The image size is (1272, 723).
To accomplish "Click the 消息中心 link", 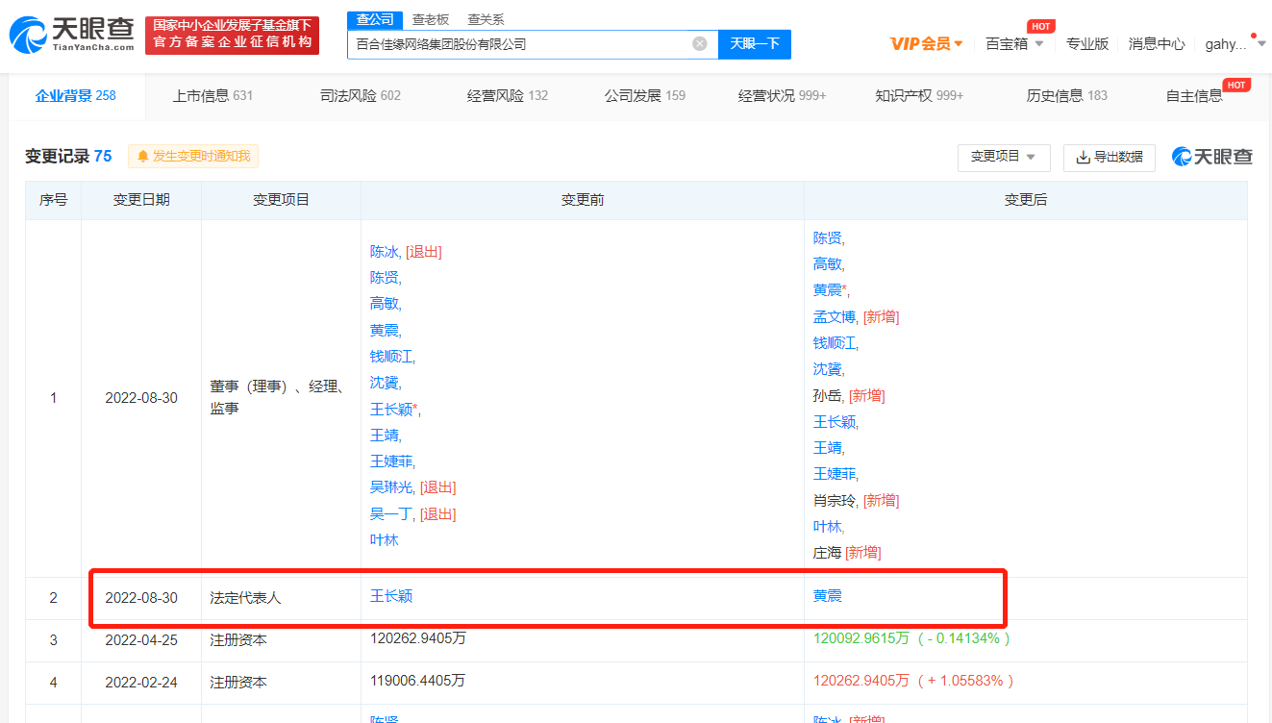I will [x=1156, y=43].
